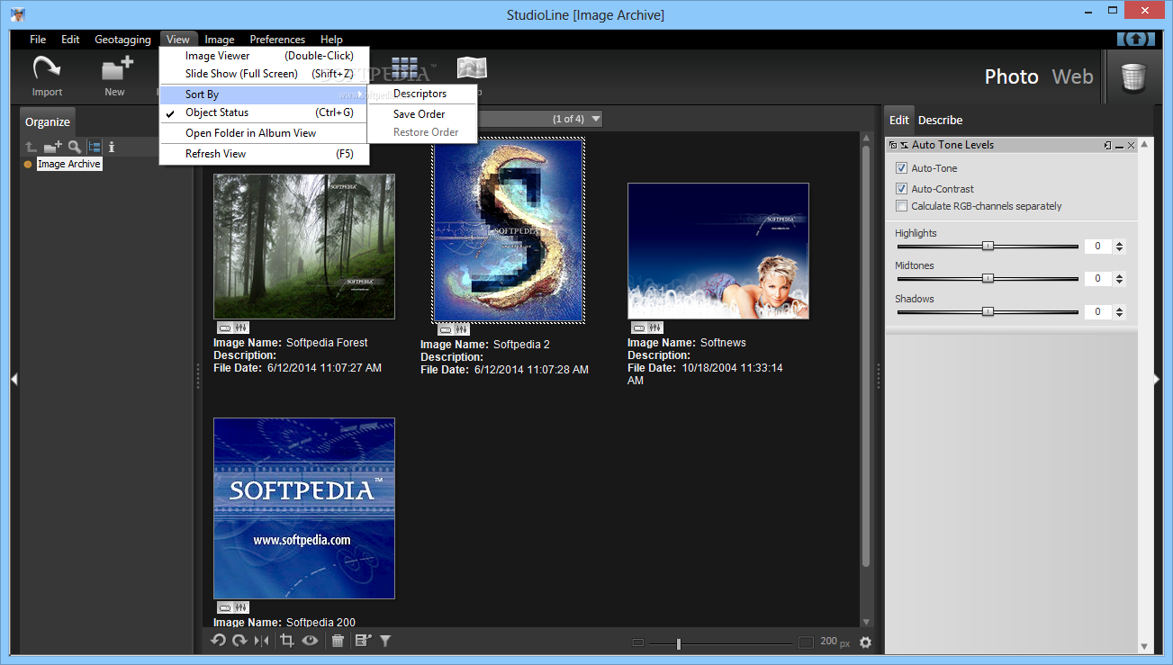
Task: Open thumbnail settings gear icon
Action: (x=865, y=642)
